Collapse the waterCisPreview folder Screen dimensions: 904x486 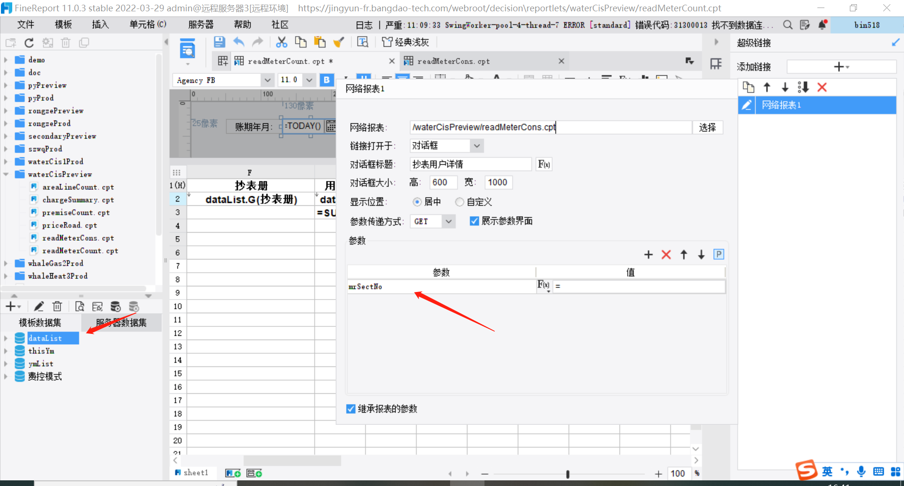click(x=6, y=174)
